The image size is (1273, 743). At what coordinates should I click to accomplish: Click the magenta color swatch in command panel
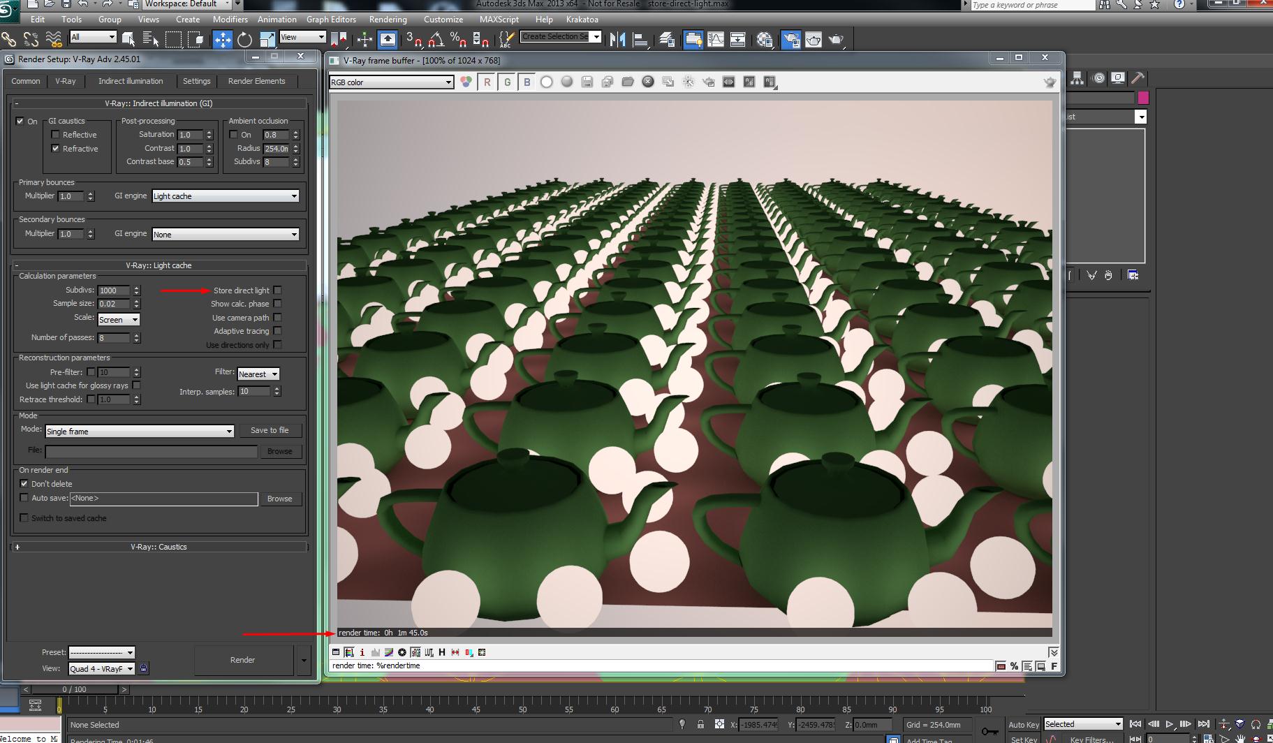click(1143, 98)
